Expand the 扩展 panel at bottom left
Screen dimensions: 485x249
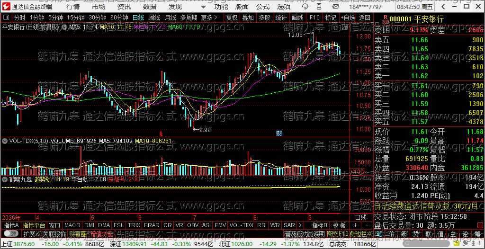tap(32, 234)
